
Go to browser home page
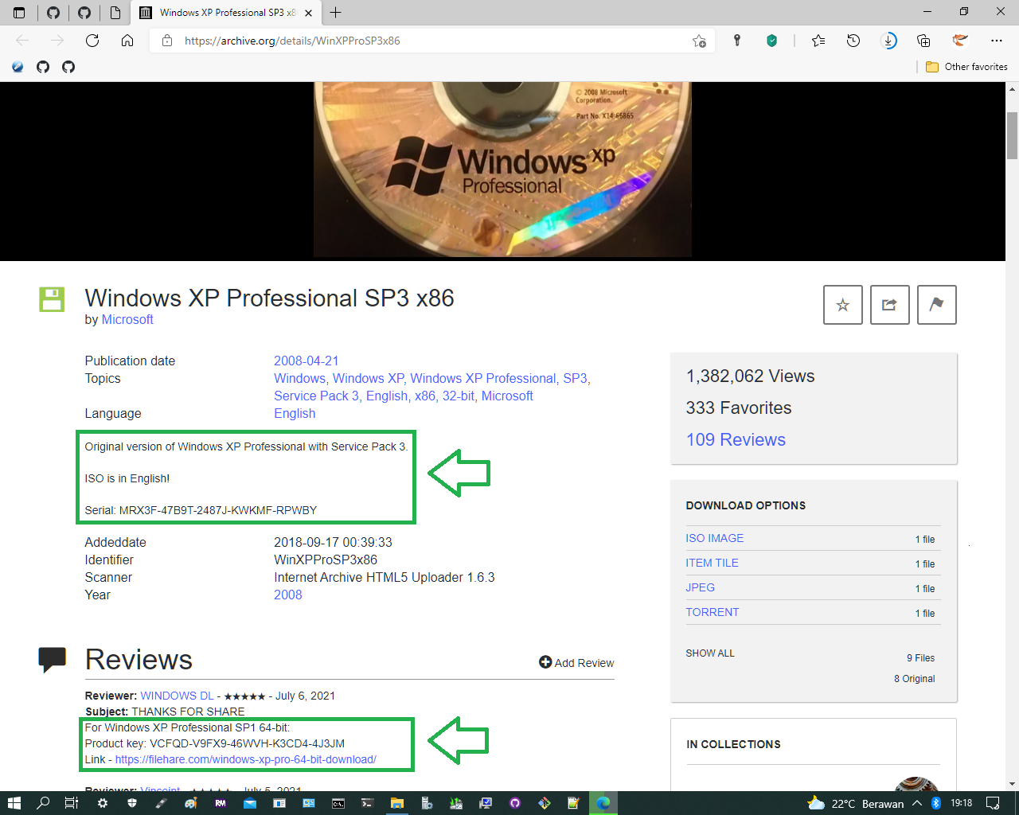click(127, 41)
